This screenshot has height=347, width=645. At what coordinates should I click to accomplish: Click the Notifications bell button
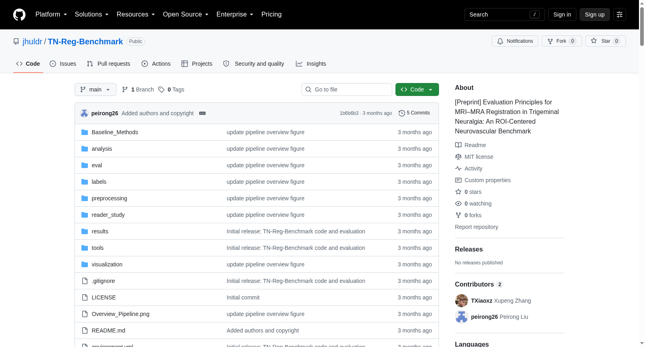pyautogui.click(x=515, y=41)
